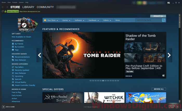182x111 pixels.
Task: Reload the store page
Action: click(3, 11)
